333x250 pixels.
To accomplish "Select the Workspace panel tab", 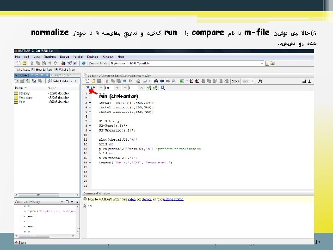I will click(22, 75).
